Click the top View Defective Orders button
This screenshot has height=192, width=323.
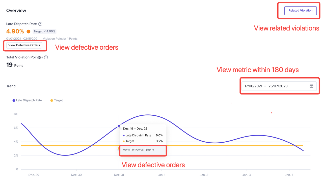click(24, 45)
